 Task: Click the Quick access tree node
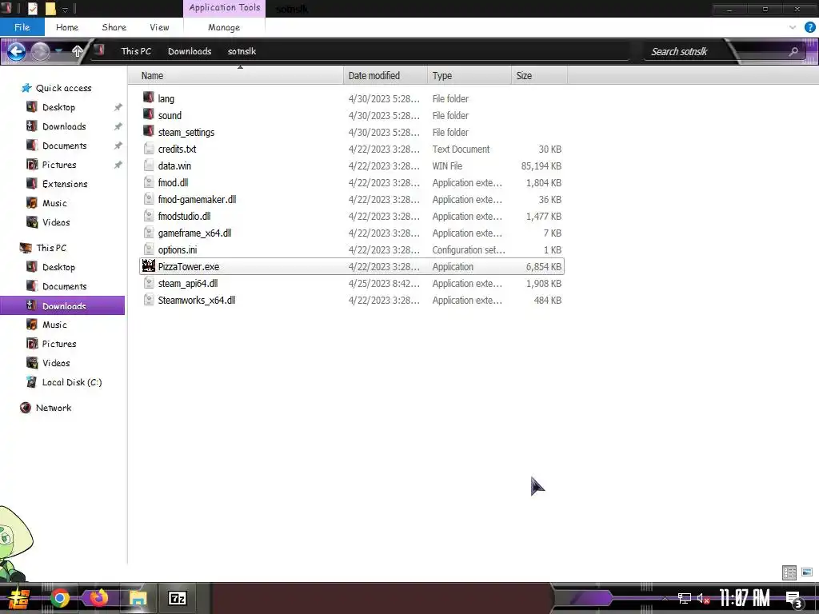tap(63, 88)
